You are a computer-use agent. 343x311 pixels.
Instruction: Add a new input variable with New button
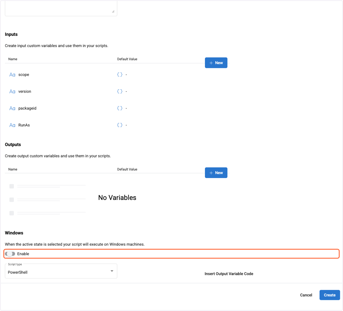216,63
